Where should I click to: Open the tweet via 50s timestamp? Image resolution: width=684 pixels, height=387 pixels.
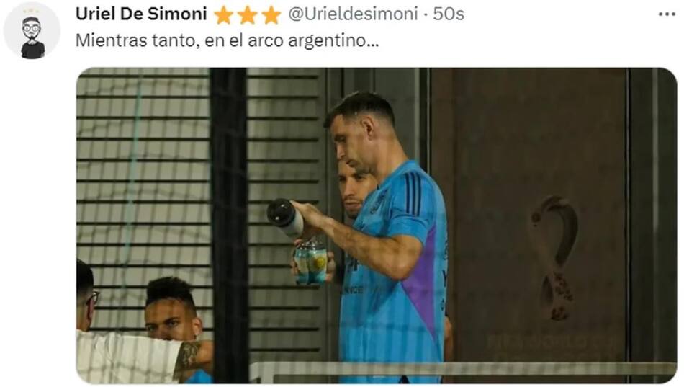(449, 14)
